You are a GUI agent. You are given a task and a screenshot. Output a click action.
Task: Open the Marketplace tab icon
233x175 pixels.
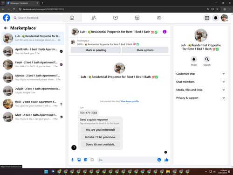[137, 18]
